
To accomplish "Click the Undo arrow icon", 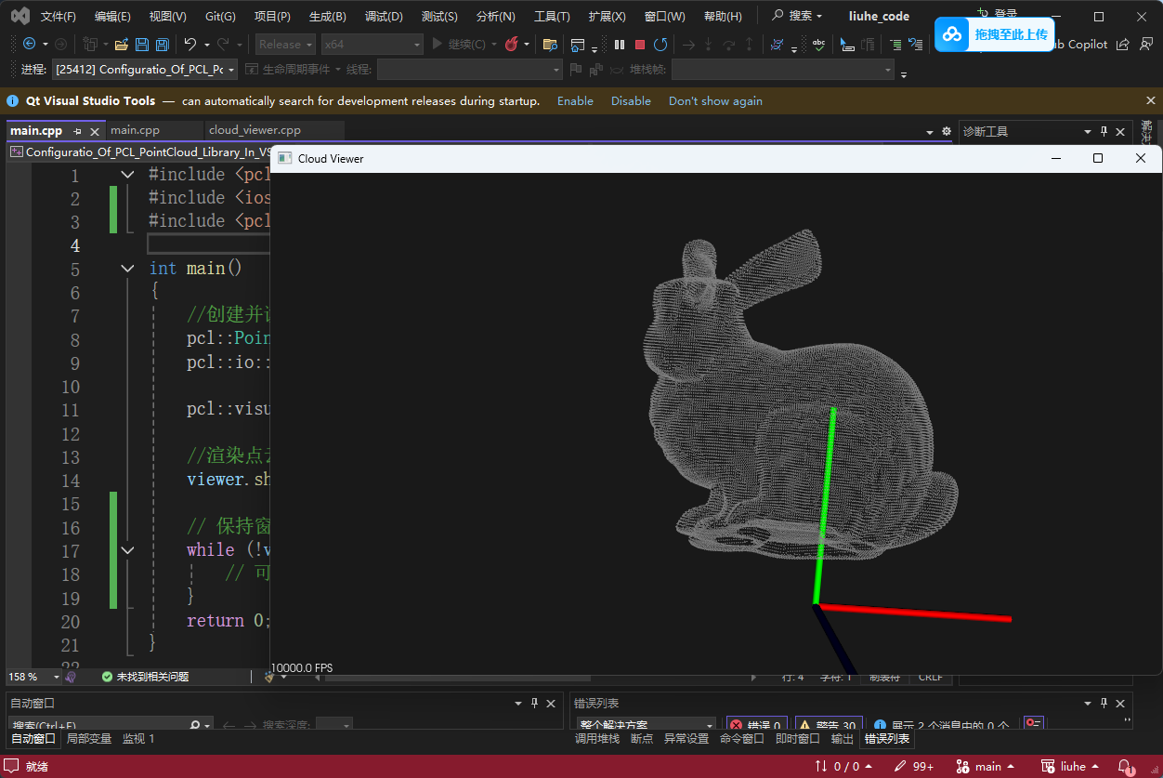I will [x=190, y=45].
